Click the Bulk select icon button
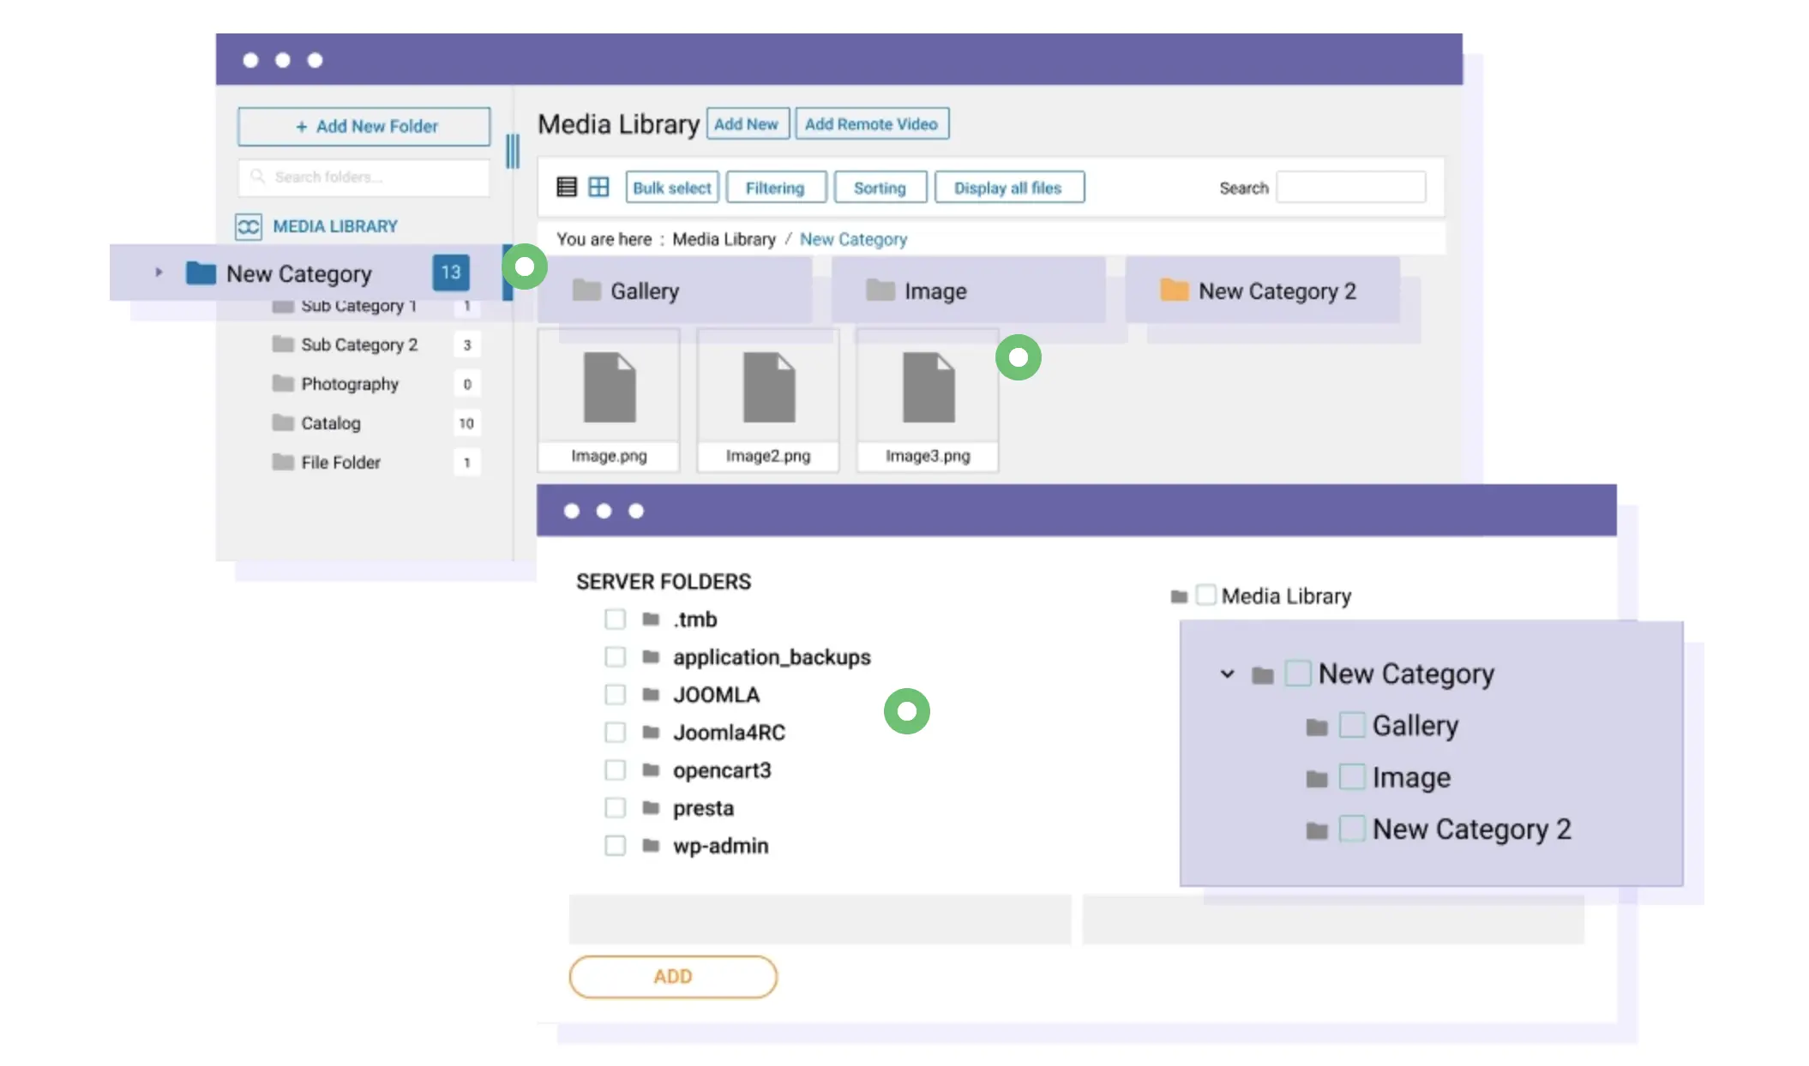This screenshot has height=1066, width=1809. click(671, 188)
